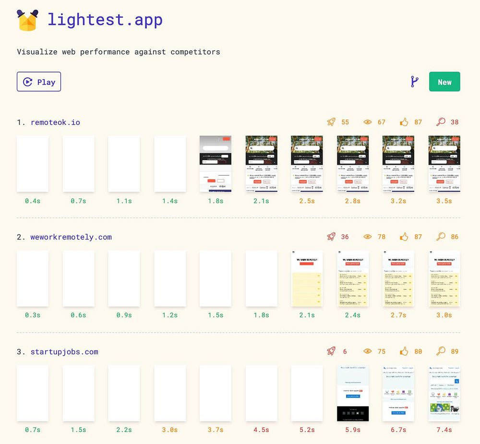The width and height of the screenshot is (480, 444).
Task: Click the 3.7s timestamp under startupjobs.com
Action: (x=216, y=430)
